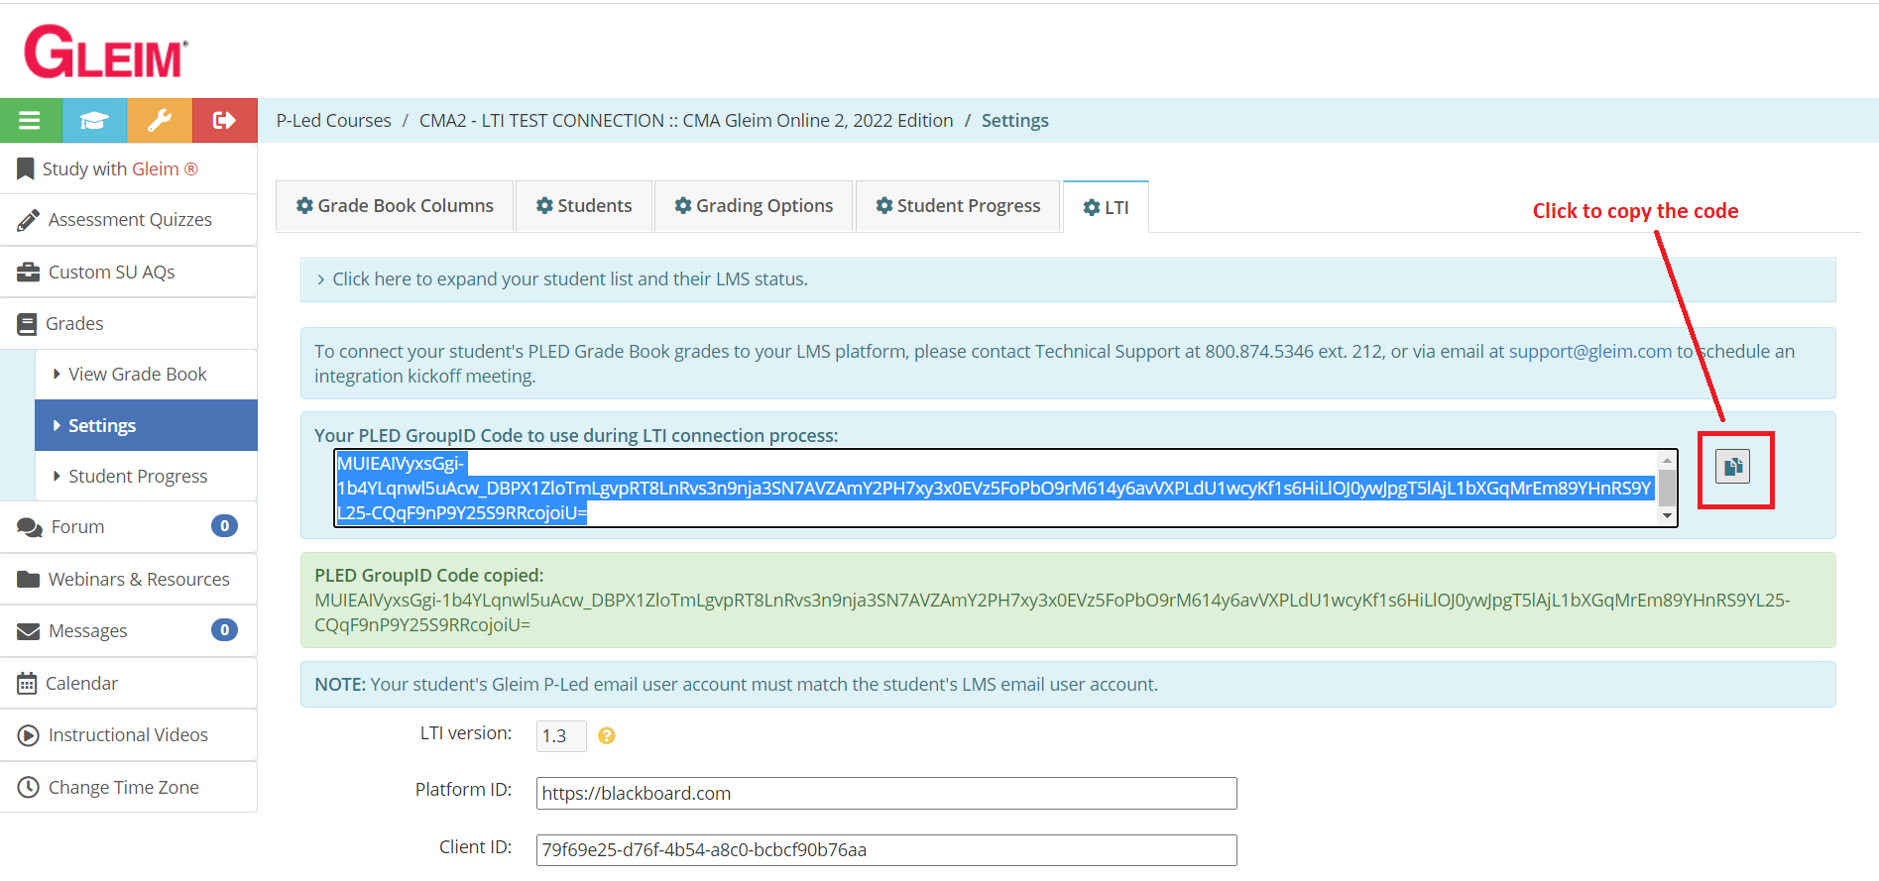This screenshot has width=1879, height=881.
Task: Click P-Led Courses breadcrumb link
Action: pyautogui.click(x=333, y=121)
